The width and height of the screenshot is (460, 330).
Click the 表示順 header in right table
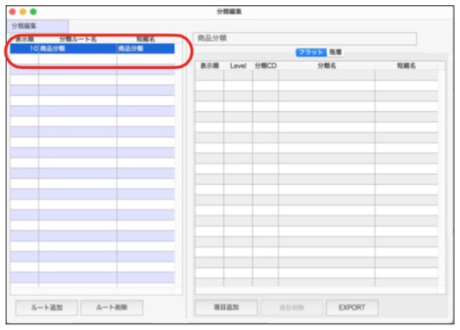(x=210, y=65)
